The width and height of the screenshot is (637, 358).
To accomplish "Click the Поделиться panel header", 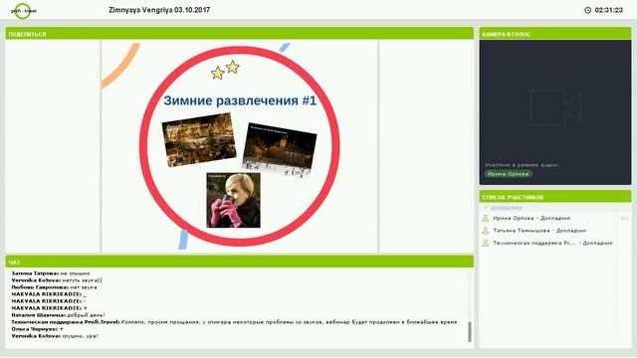I will point(239,34).
